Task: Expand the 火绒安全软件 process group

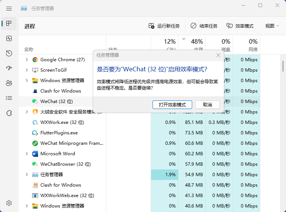Action: [x=27, y=112]
